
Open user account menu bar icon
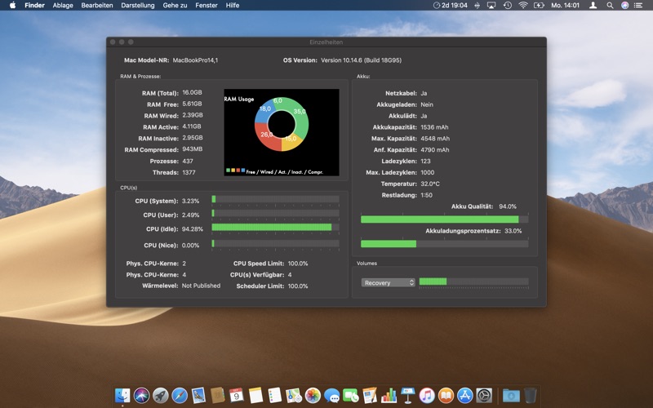tap(593, 5)
